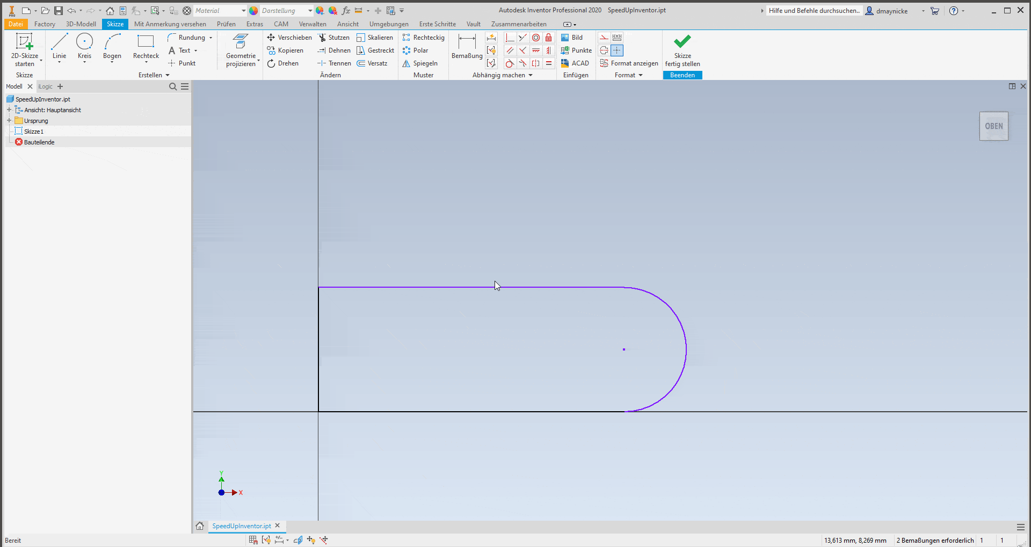Viewport: 1031px width, 547px height.
Task: Open the Darstellung appearance dropdown
Action: [x=310, y=11]
